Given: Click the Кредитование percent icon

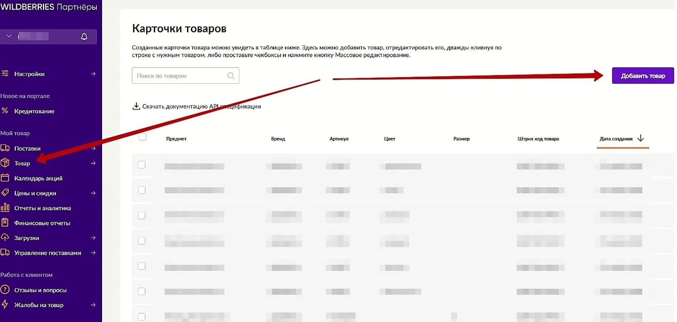Looking at the screenshot, I should click(x=5, y=110).
